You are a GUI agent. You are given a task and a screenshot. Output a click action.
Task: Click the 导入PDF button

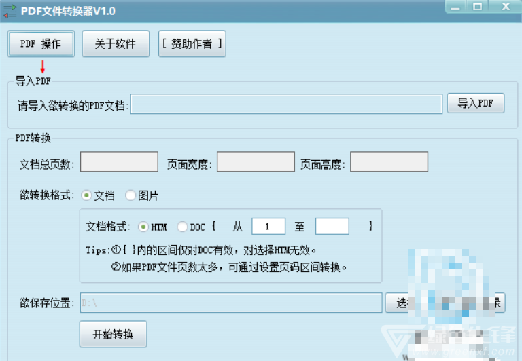(475, 103)
